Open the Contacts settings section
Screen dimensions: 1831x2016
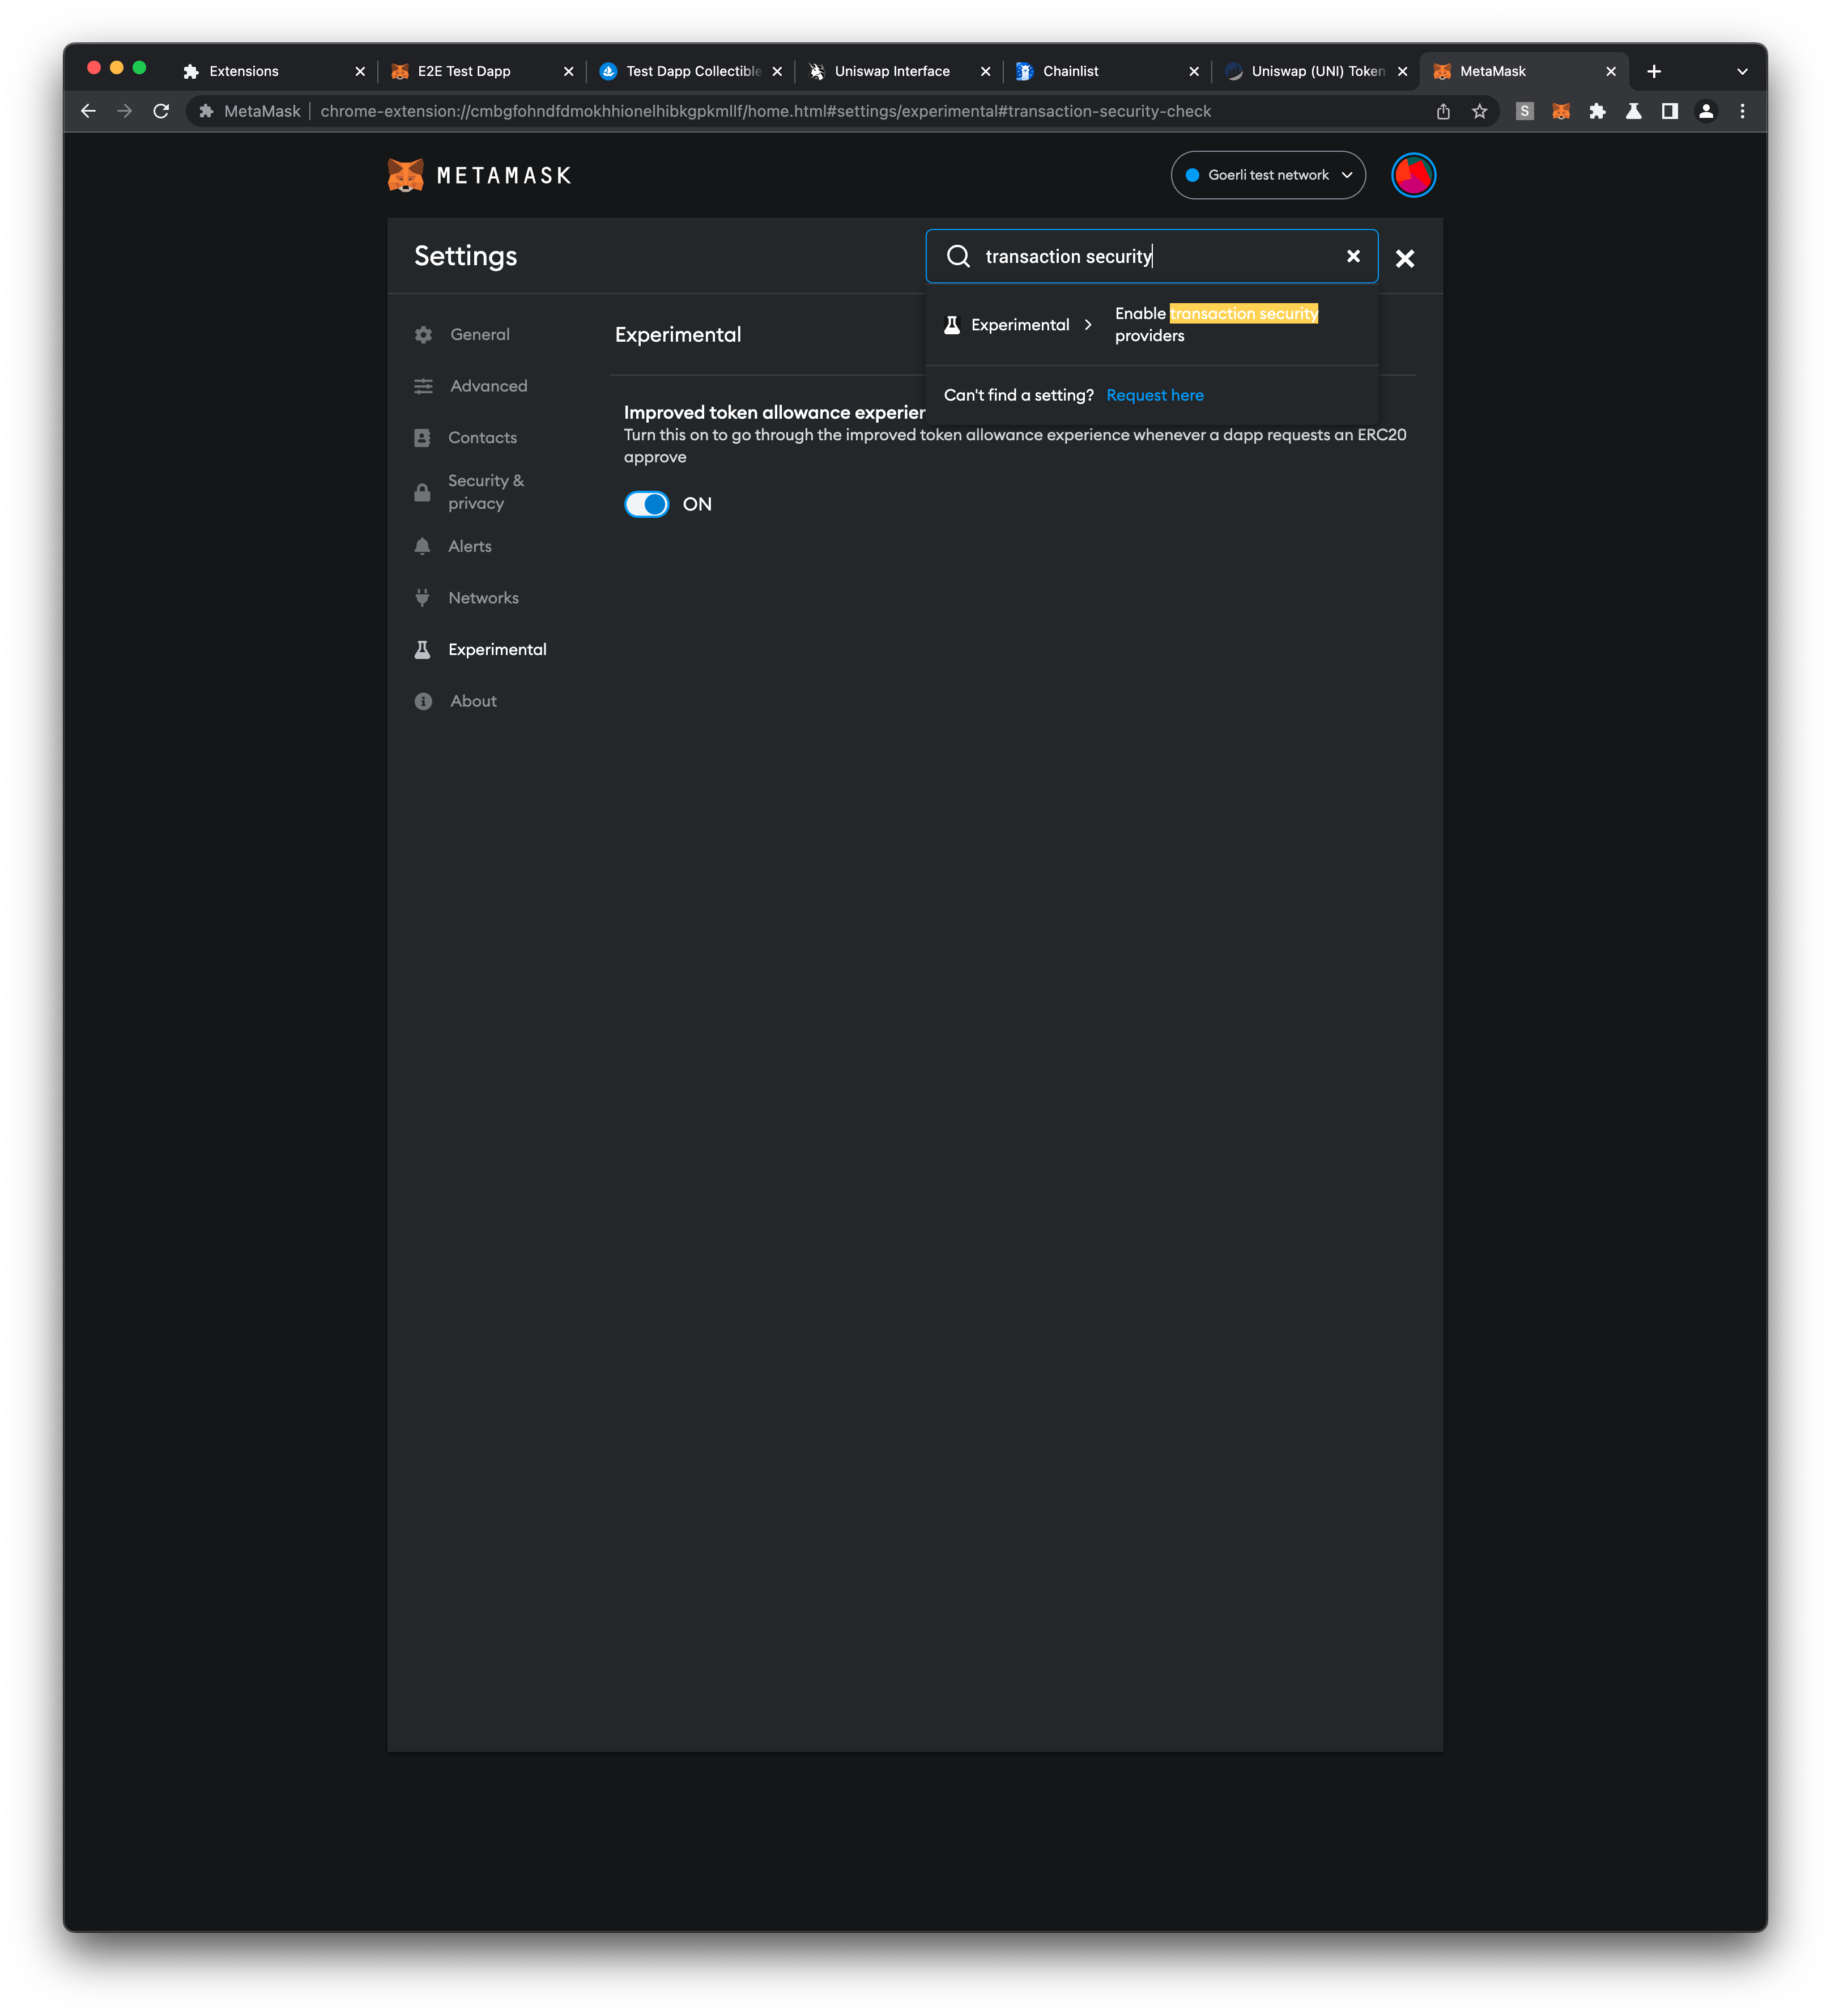[x=482, y=438]
